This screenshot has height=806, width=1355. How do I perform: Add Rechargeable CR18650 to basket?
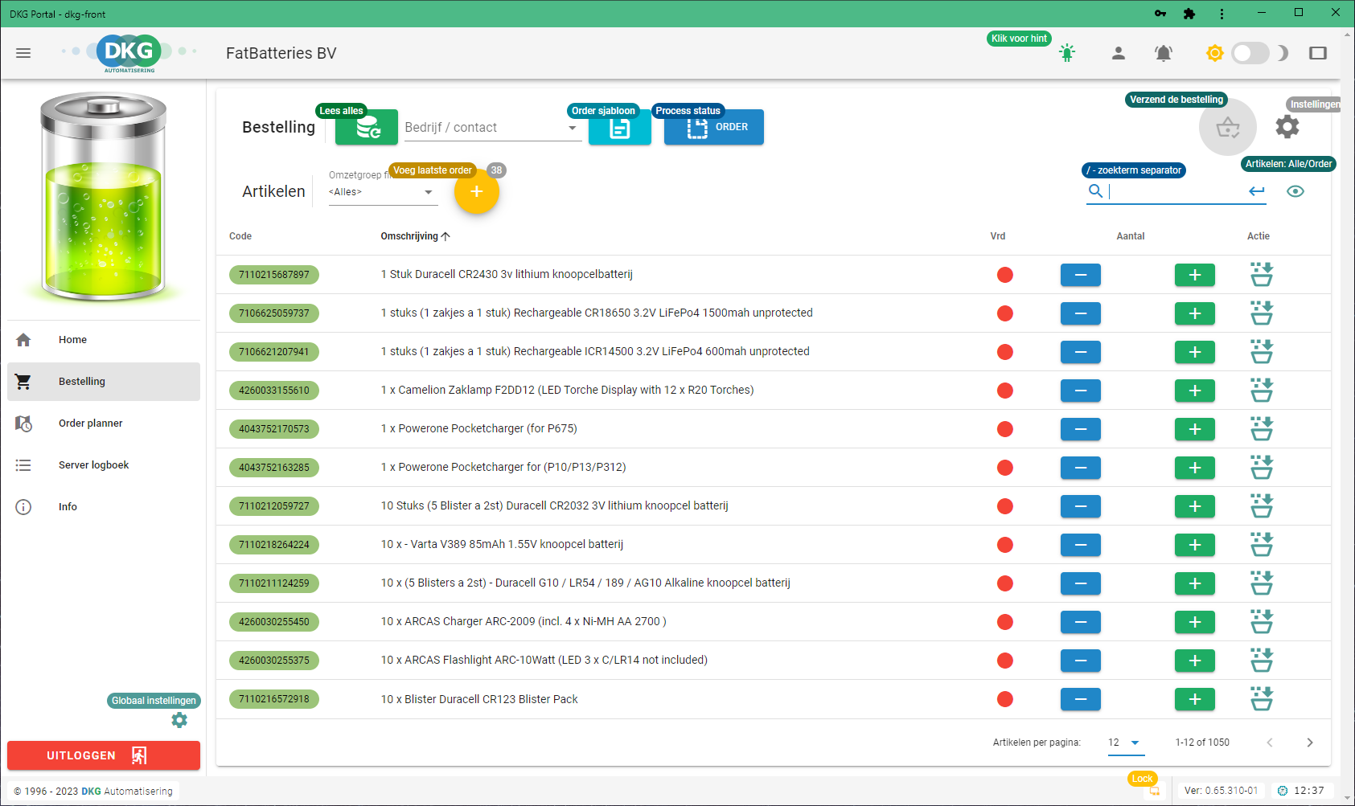(1262, 313)
